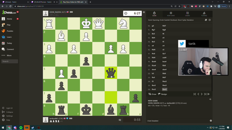Open the Windows Start menu

3,127
